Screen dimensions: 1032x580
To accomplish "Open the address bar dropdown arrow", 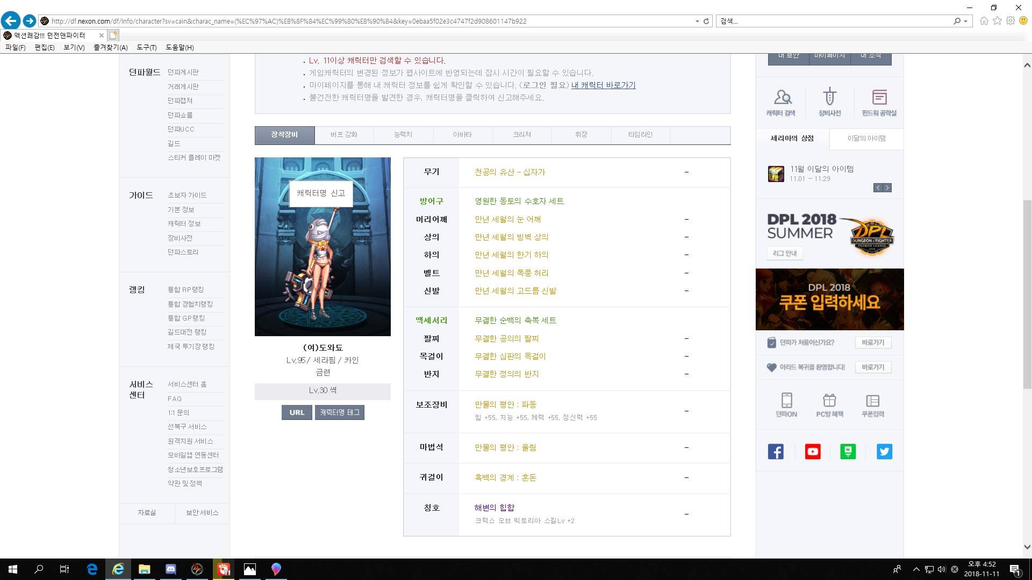I will (697, 21).
